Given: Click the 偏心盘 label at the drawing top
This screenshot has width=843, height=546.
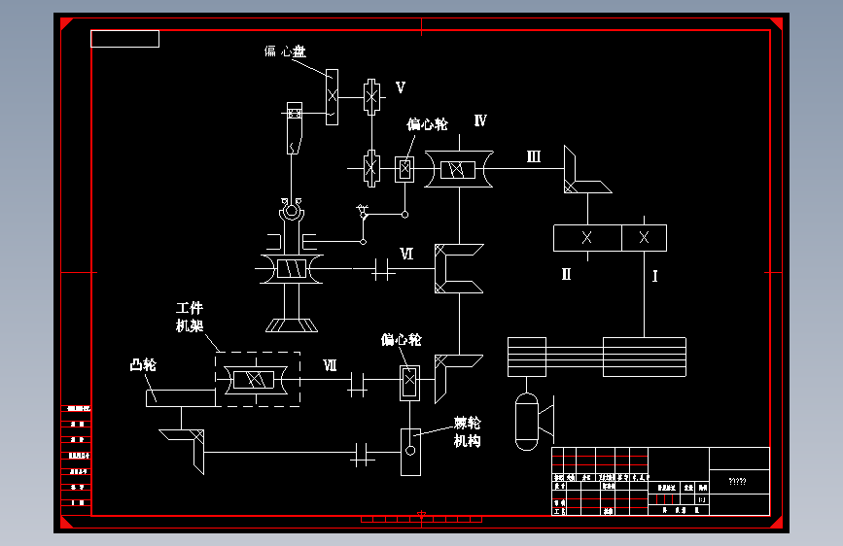Looking at the screenshot, I should 285,51.
